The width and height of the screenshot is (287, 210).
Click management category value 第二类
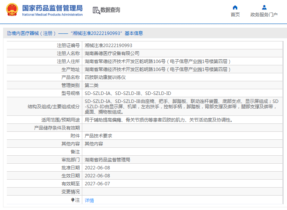[91, 85]
